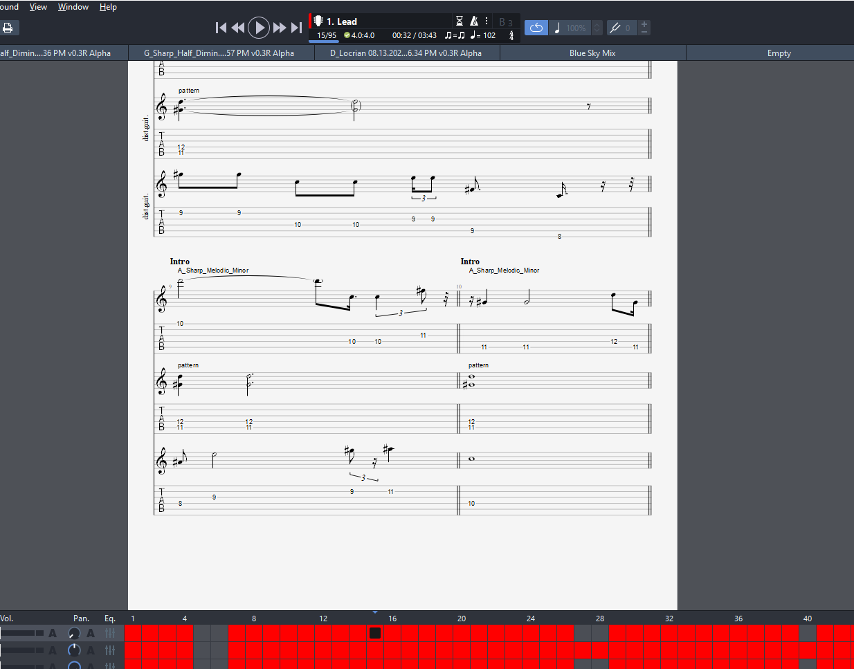Open the first track's equalizer
Viewport: 854px width, 669px height.
coord(110,633)
